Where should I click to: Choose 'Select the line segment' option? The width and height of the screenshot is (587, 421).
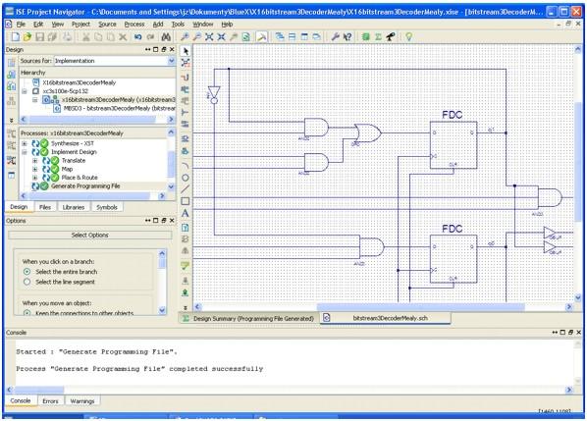[27, 282]
